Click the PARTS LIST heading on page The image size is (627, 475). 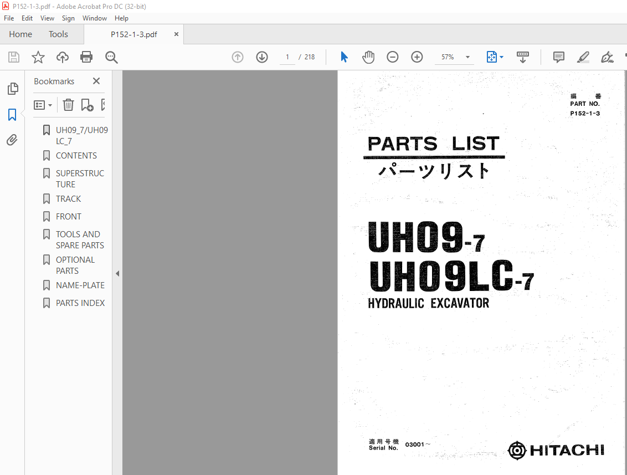tap(434, 144)
